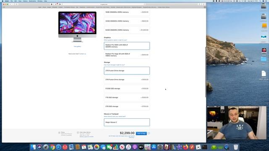
Task: Choose 2TB SSD storage option
Action: [x=127, y=106]
